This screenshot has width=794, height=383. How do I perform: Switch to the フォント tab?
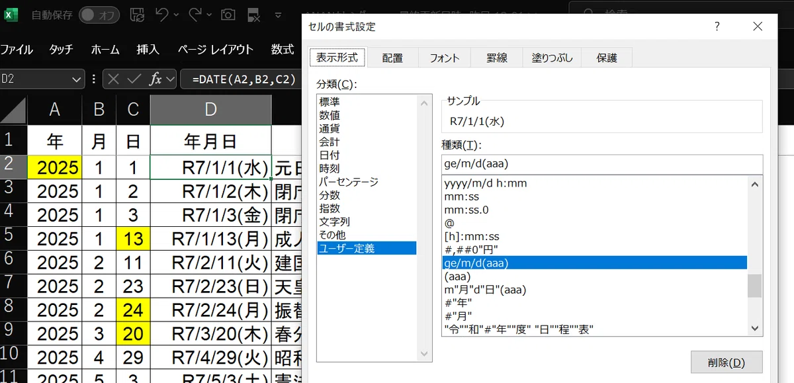(445, 58)
